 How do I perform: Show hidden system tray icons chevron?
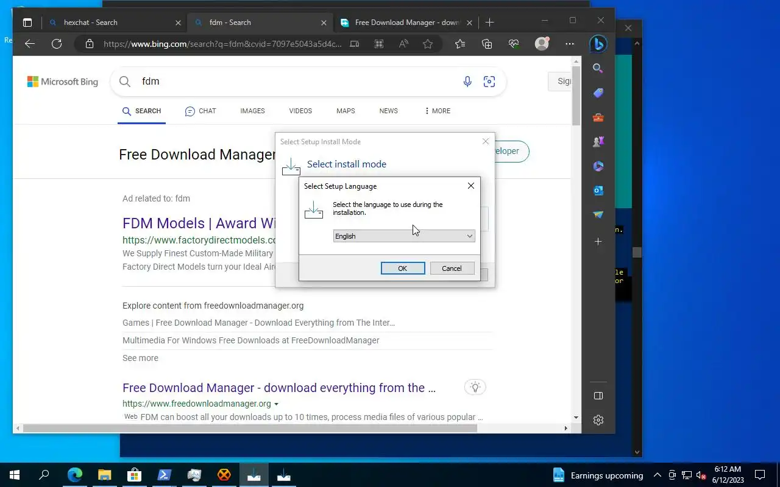point(657,475)
